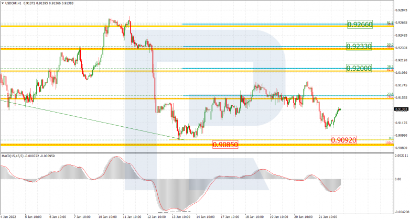This screenshot has width=410, height=220.
Task: Click the 7 Jan 10:00 time label
Action: pyautogui.click(x=82, y=217)
